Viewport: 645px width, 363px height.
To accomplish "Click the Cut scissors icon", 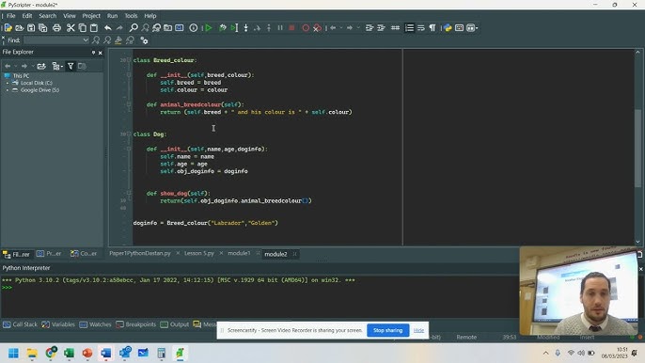I will tap(71, 28).
